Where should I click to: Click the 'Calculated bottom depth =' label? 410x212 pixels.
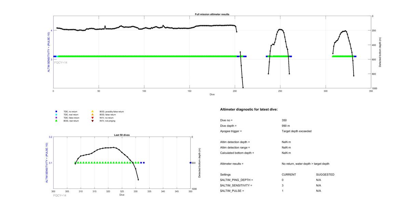(x=237, y=153)
